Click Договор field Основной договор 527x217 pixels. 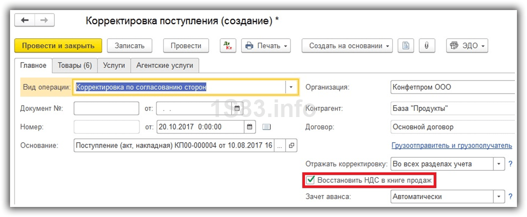point(453,127)
